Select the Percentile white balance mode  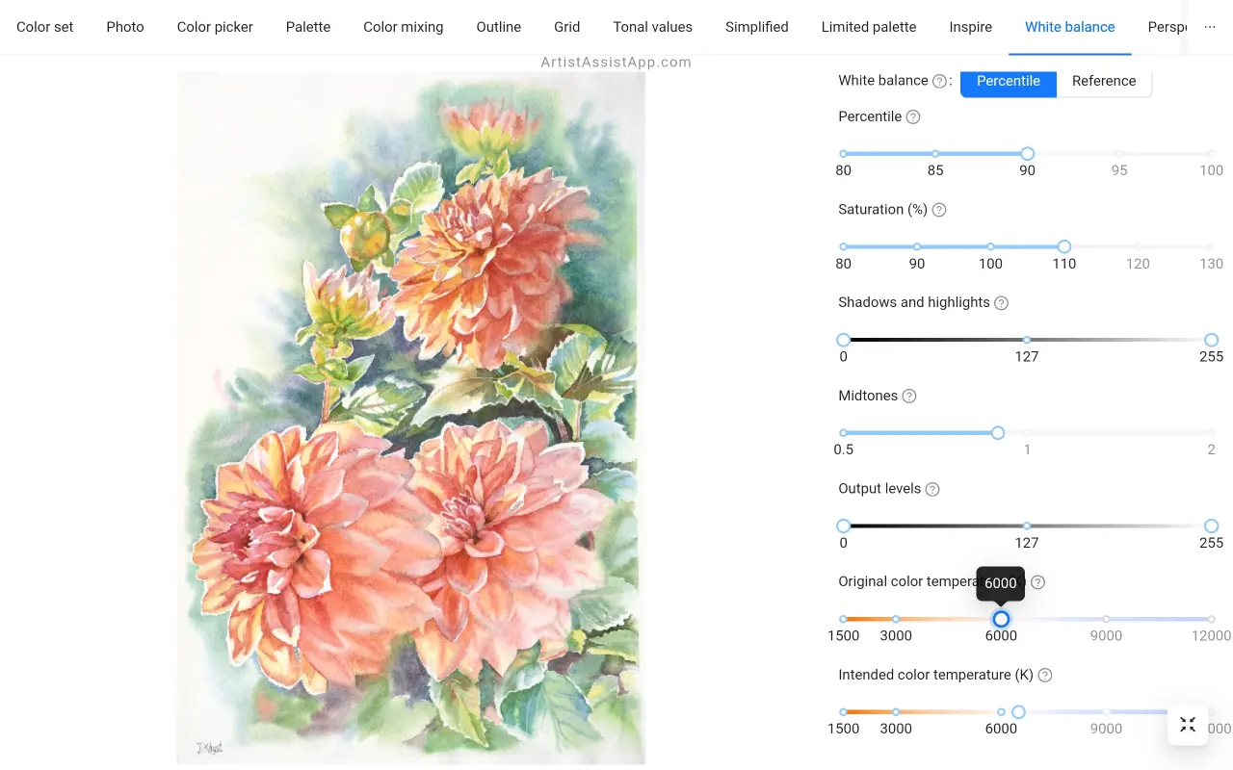click(1008, 81)
